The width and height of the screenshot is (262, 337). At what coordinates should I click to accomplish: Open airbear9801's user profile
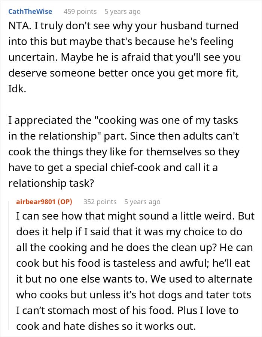pos(36,202)
